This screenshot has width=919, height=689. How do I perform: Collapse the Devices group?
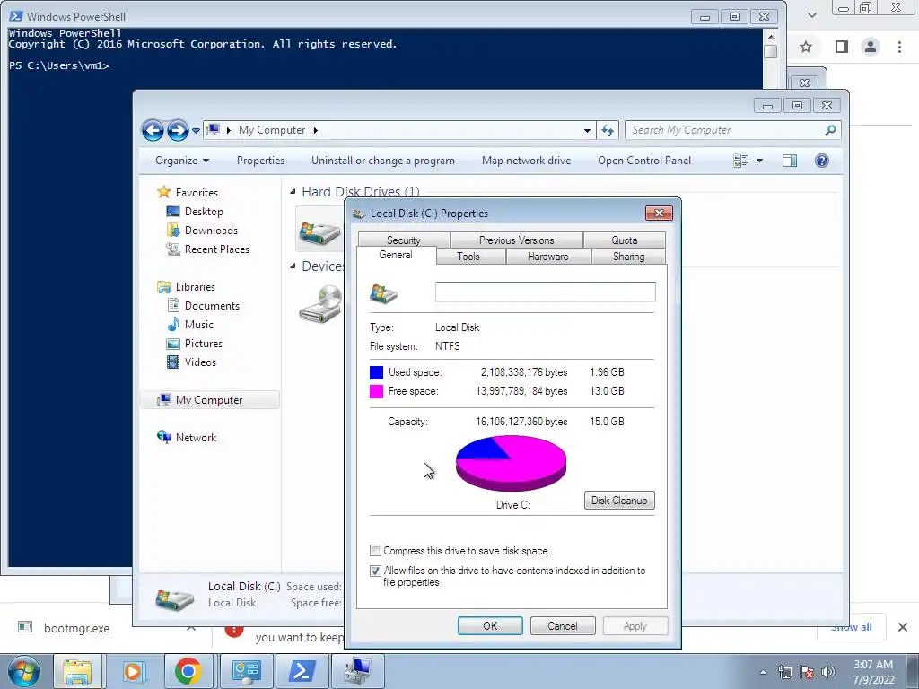point(293,266)
